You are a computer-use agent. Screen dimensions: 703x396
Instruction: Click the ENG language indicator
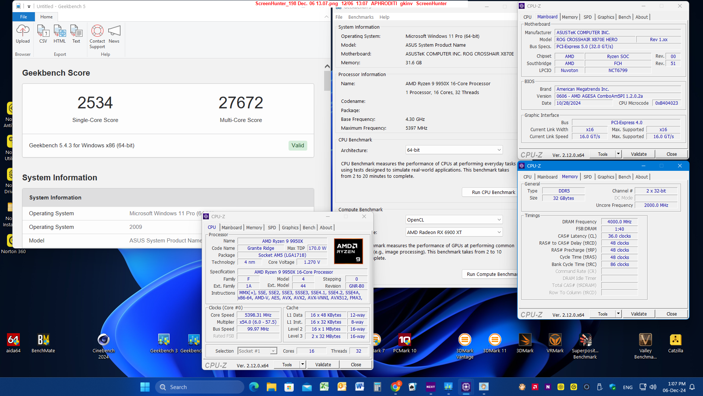point(628,387)
